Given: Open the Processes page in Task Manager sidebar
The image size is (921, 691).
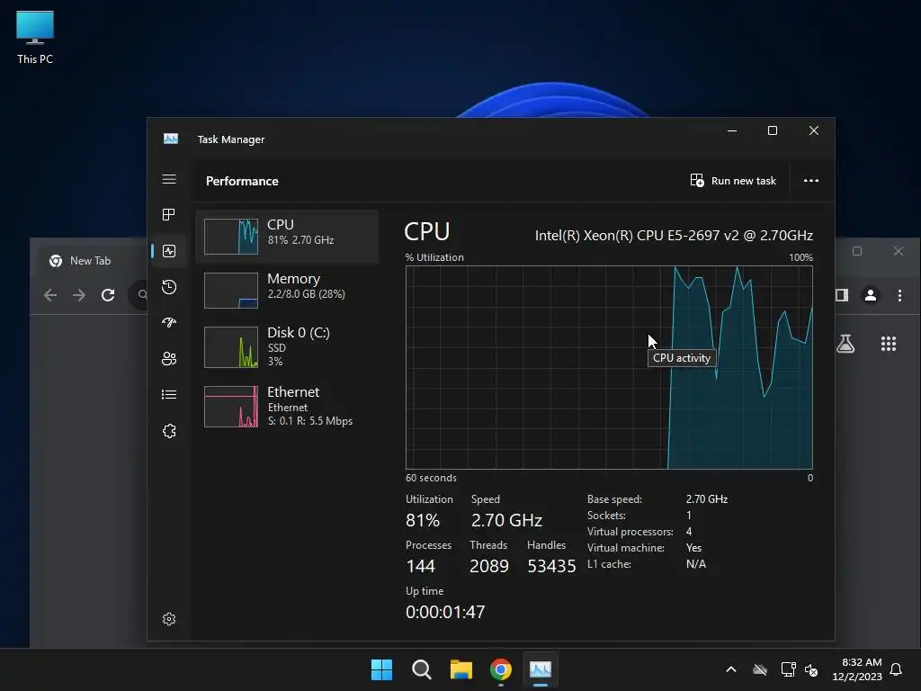Looking at the screenshot, I should 169,214.
